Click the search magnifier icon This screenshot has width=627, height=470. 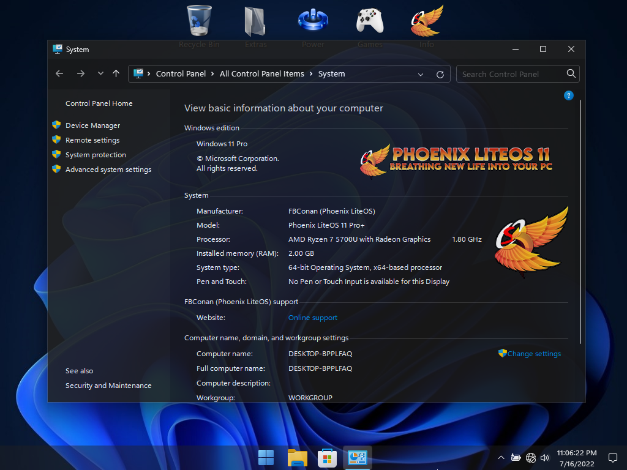click(571, 73)
